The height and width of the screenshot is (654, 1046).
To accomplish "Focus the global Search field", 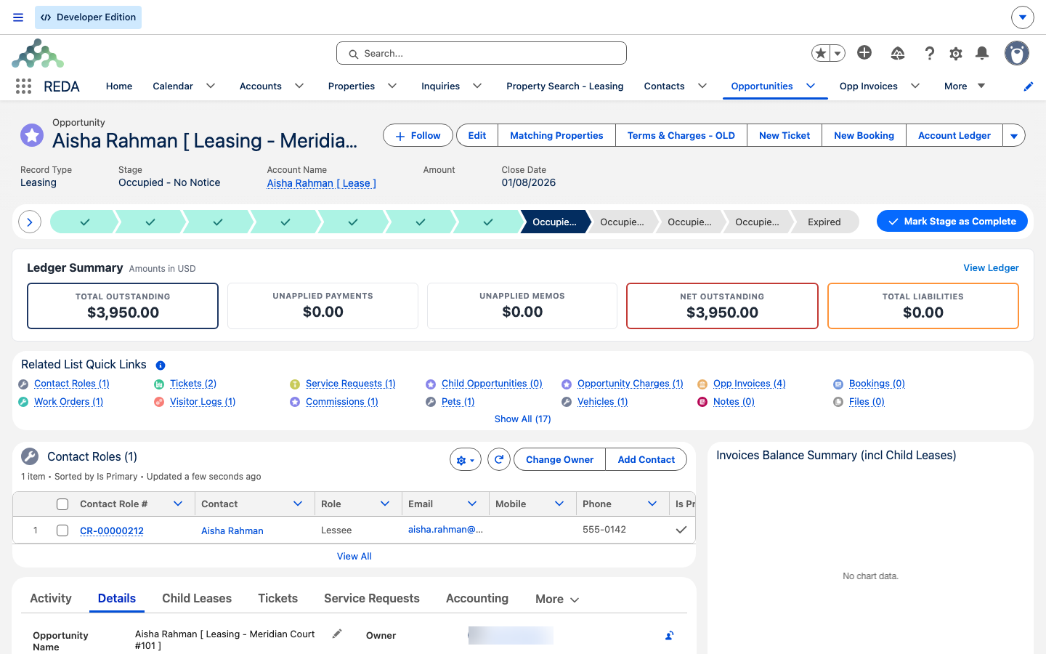I will click(482, 53).
